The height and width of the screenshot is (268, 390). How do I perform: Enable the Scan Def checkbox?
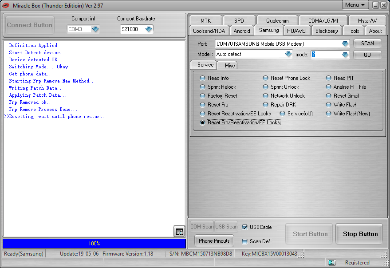[x=245, y=241]
